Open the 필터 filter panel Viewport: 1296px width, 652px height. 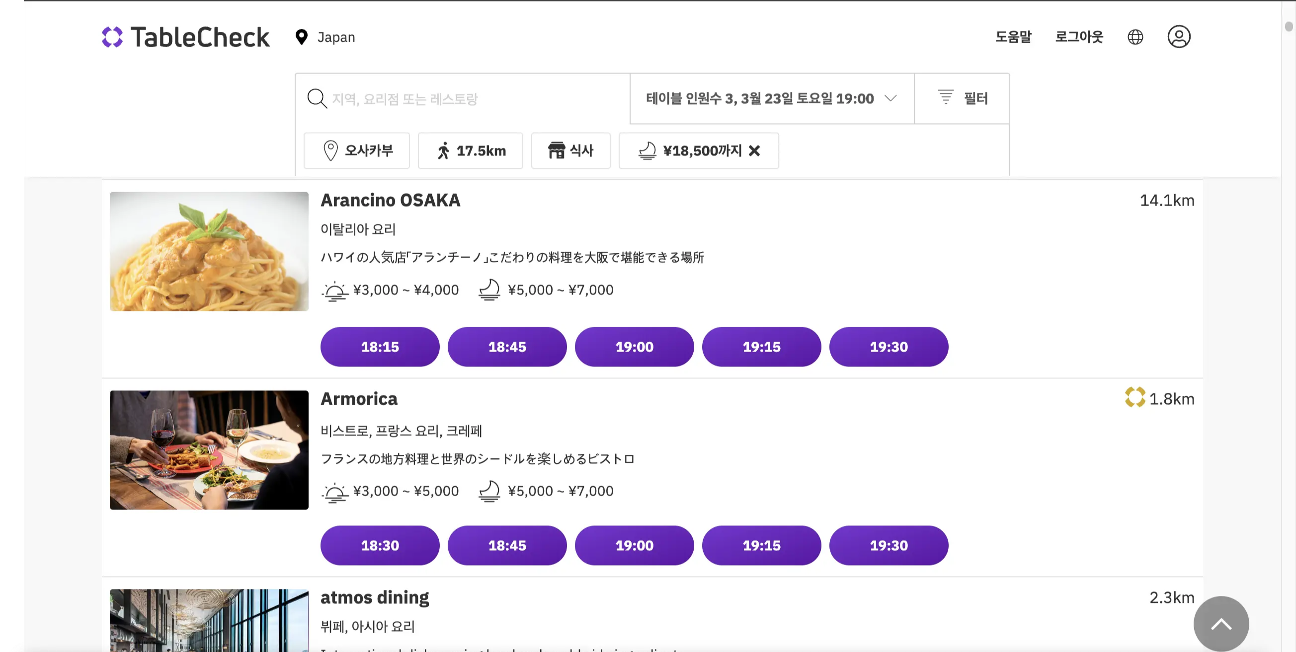(x=962, y=98)
